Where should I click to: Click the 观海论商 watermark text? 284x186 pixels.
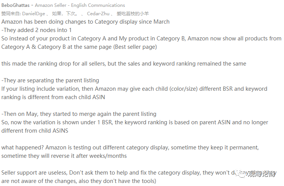262,175
